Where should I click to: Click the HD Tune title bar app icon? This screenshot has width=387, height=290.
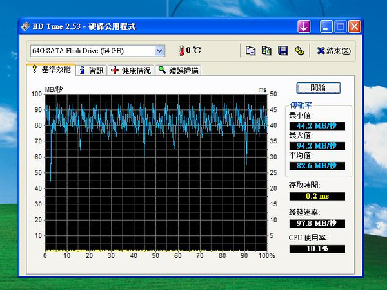pyautogui.click(x=25, y=26)
